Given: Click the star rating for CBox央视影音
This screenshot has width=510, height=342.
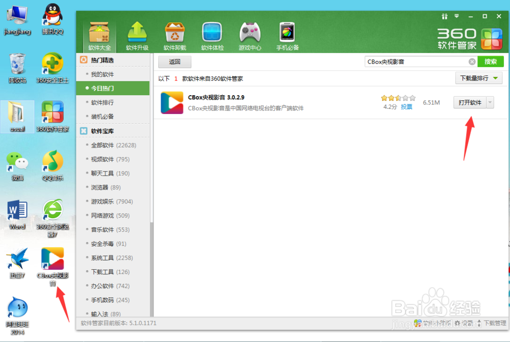Looking at the screenshot, I should point(398,98).
